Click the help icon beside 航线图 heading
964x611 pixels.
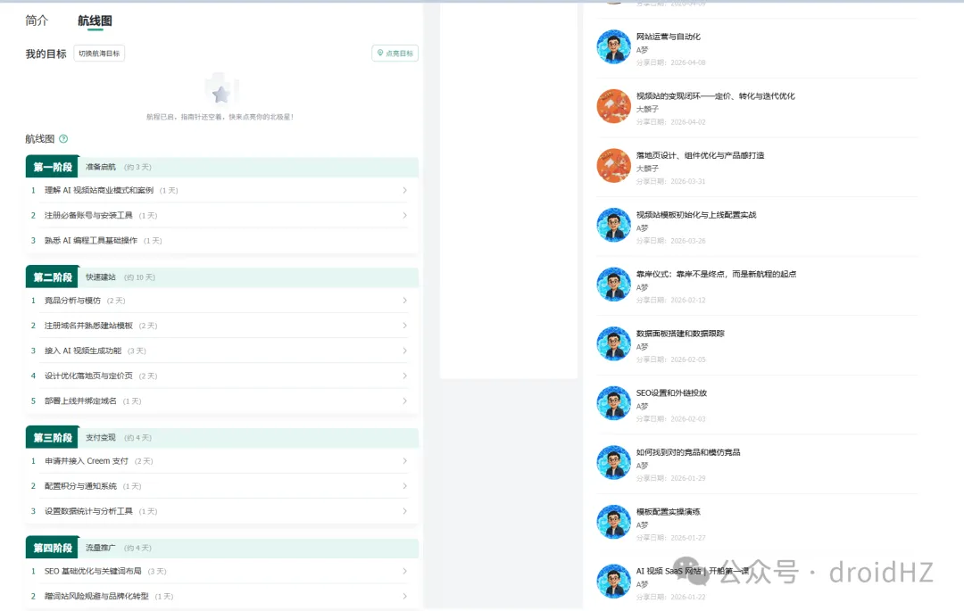(63, 139)
